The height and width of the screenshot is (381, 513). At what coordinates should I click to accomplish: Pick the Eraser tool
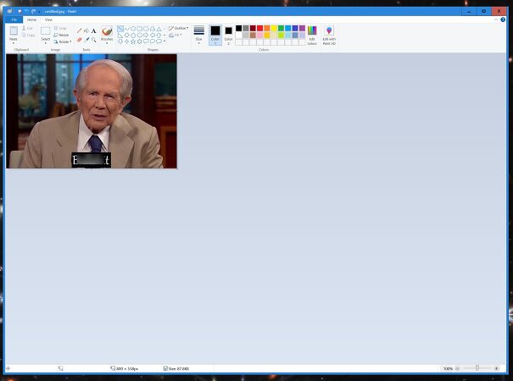[80, 39]
